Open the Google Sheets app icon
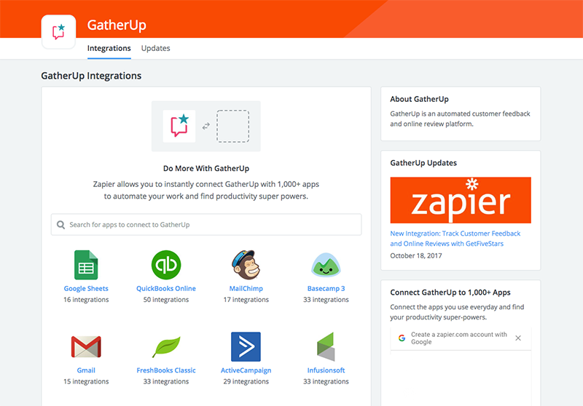 coord(86,265)
